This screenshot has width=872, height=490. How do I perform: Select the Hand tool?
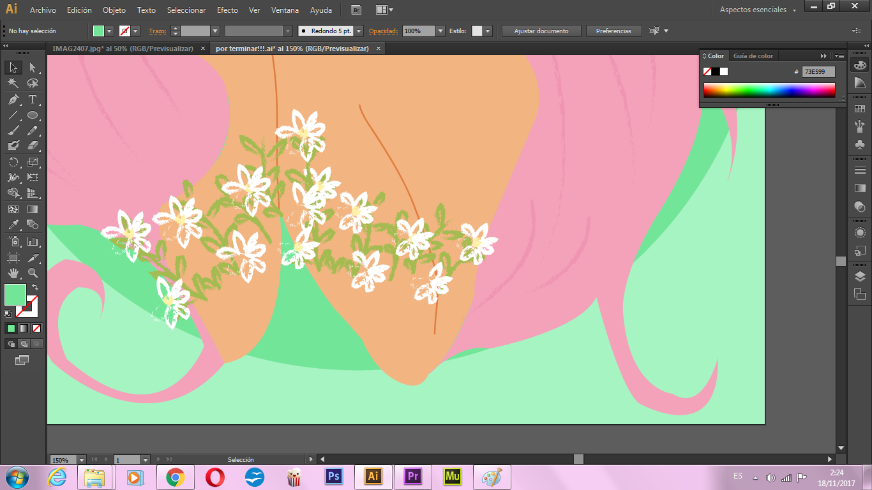pyautogui.click(x=13, y=273)
